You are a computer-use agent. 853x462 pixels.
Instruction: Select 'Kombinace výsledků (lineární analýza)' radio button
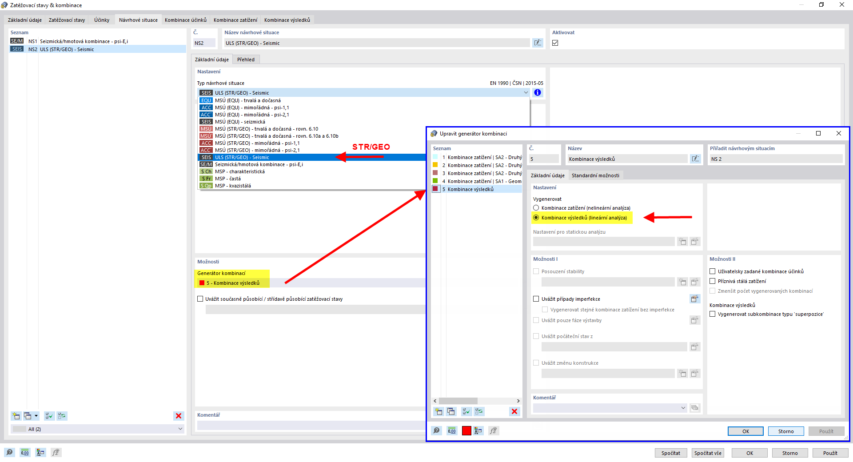pyautogui.click(x=536, y=218)
